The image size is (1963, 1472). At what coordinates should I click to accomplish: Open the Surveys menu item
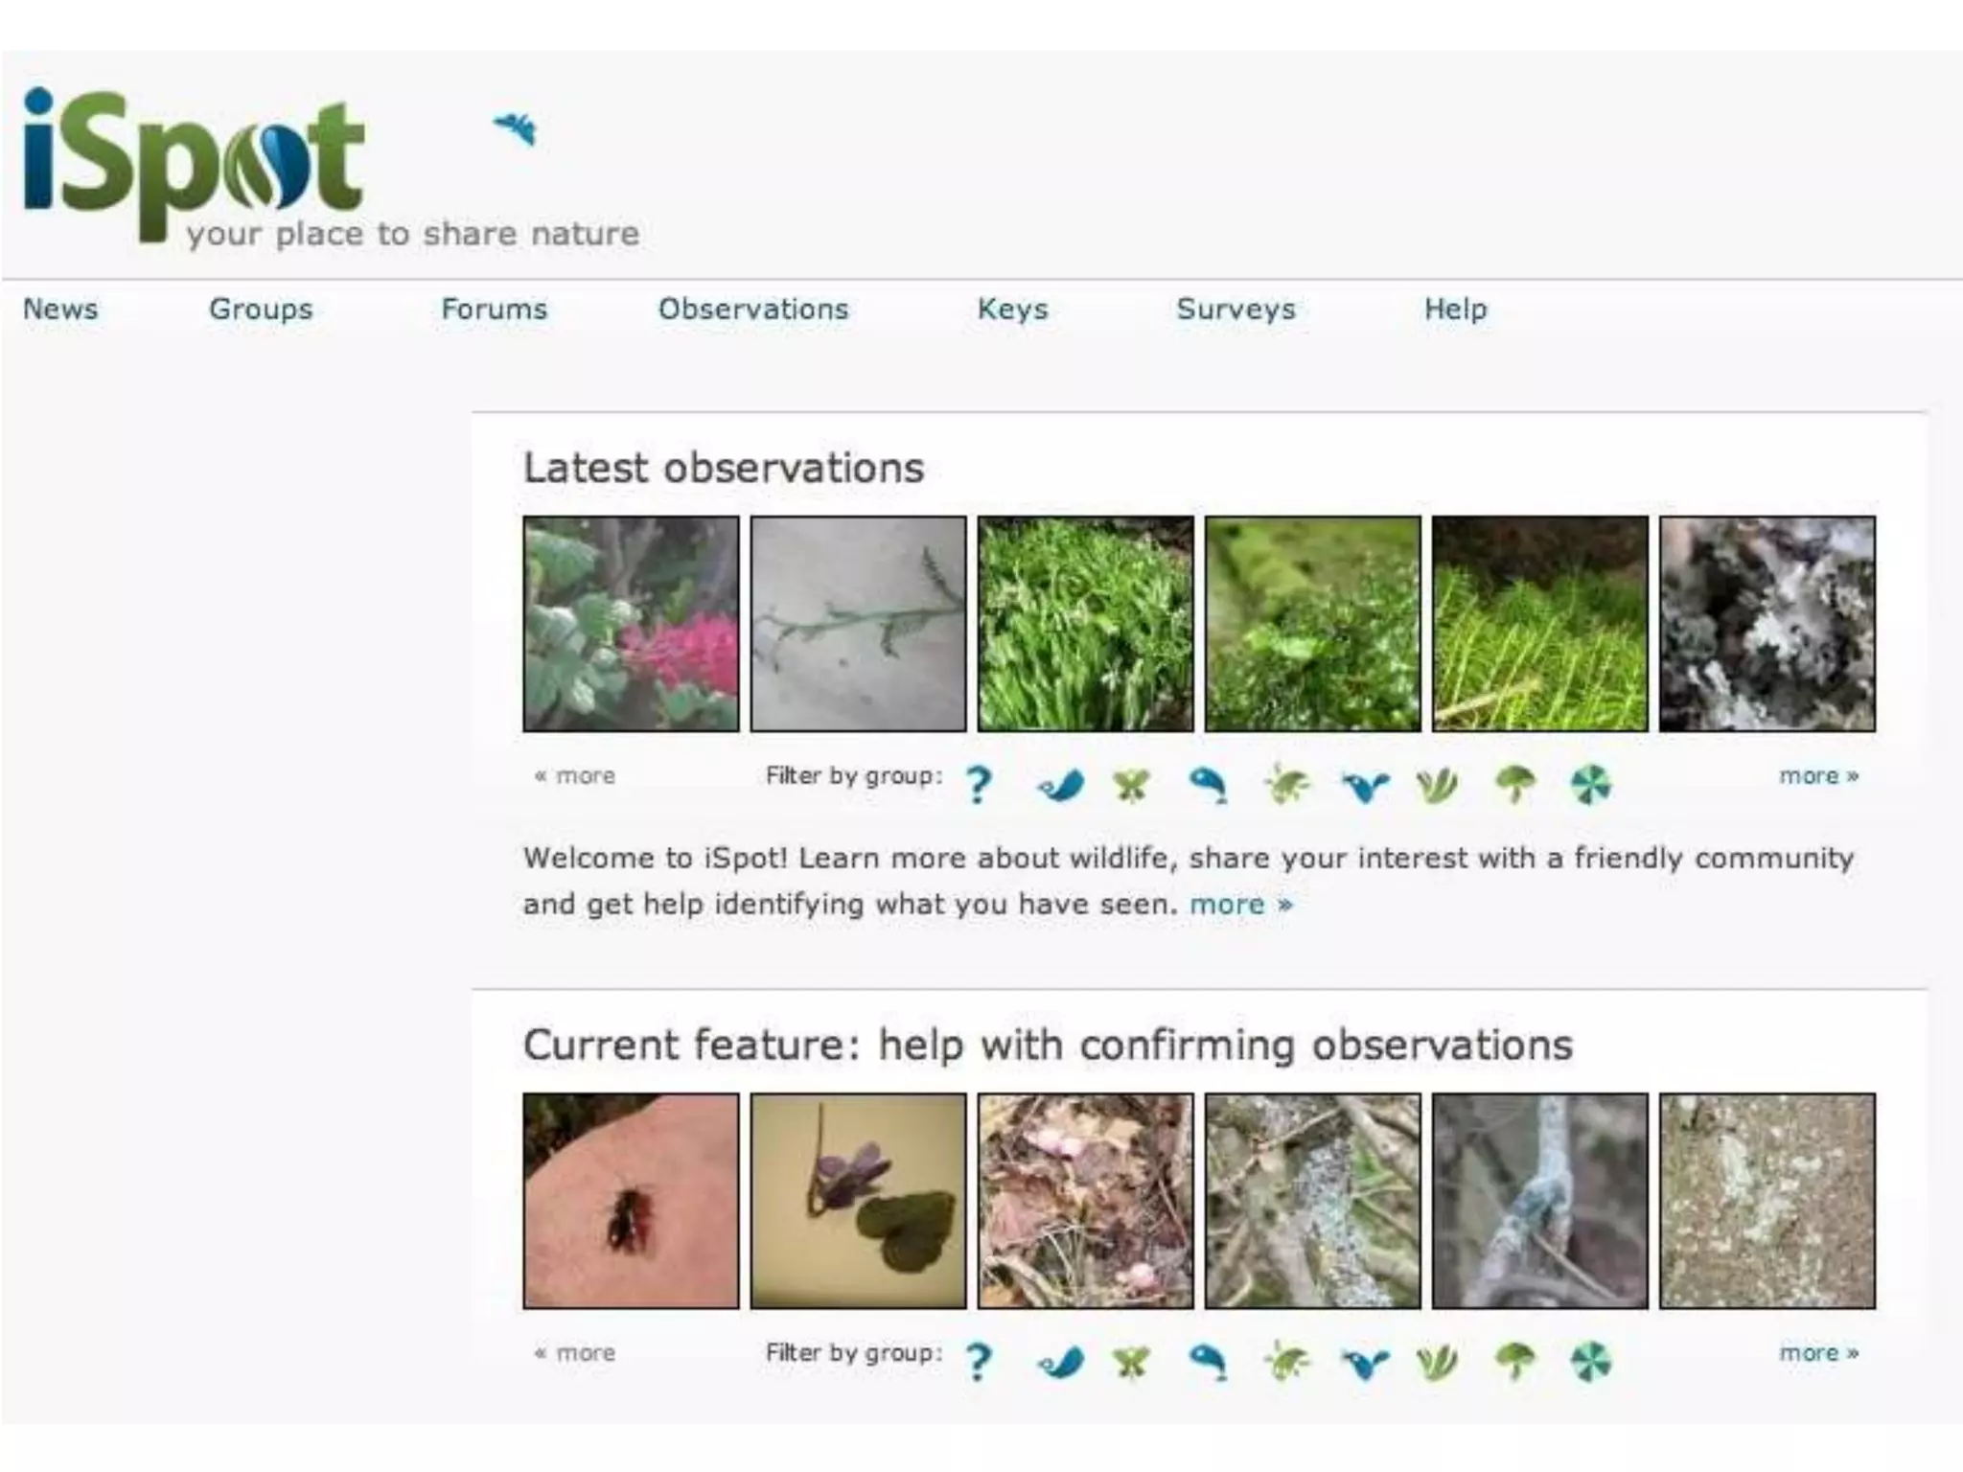1236,309
